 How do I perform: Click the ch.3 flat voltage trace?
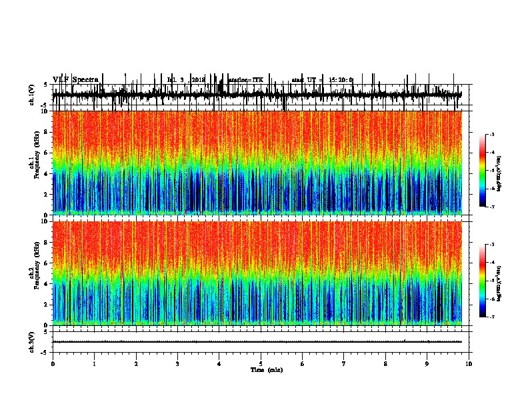(x=257, y=342)
